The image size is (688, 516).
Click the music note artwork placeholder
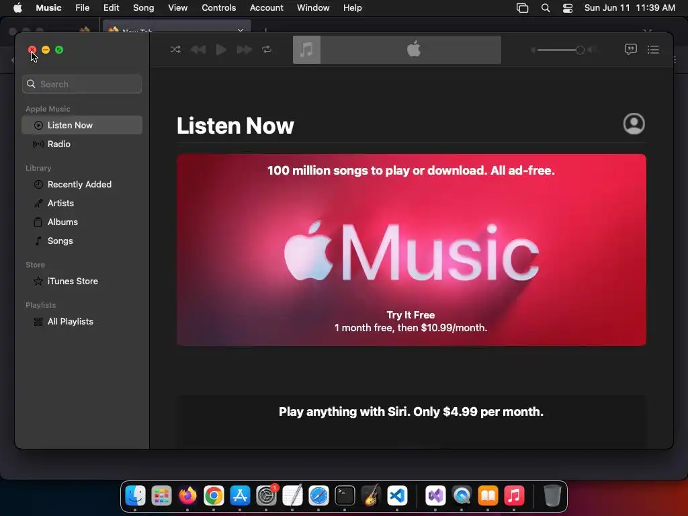[x=306, y=50]
